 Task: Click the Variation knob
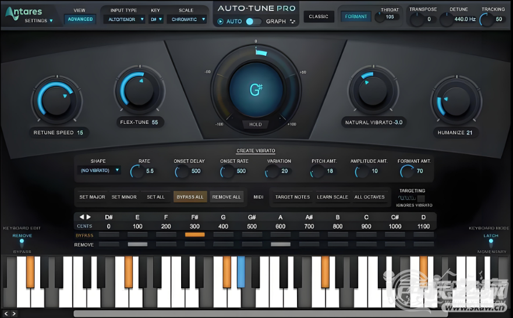272,171
